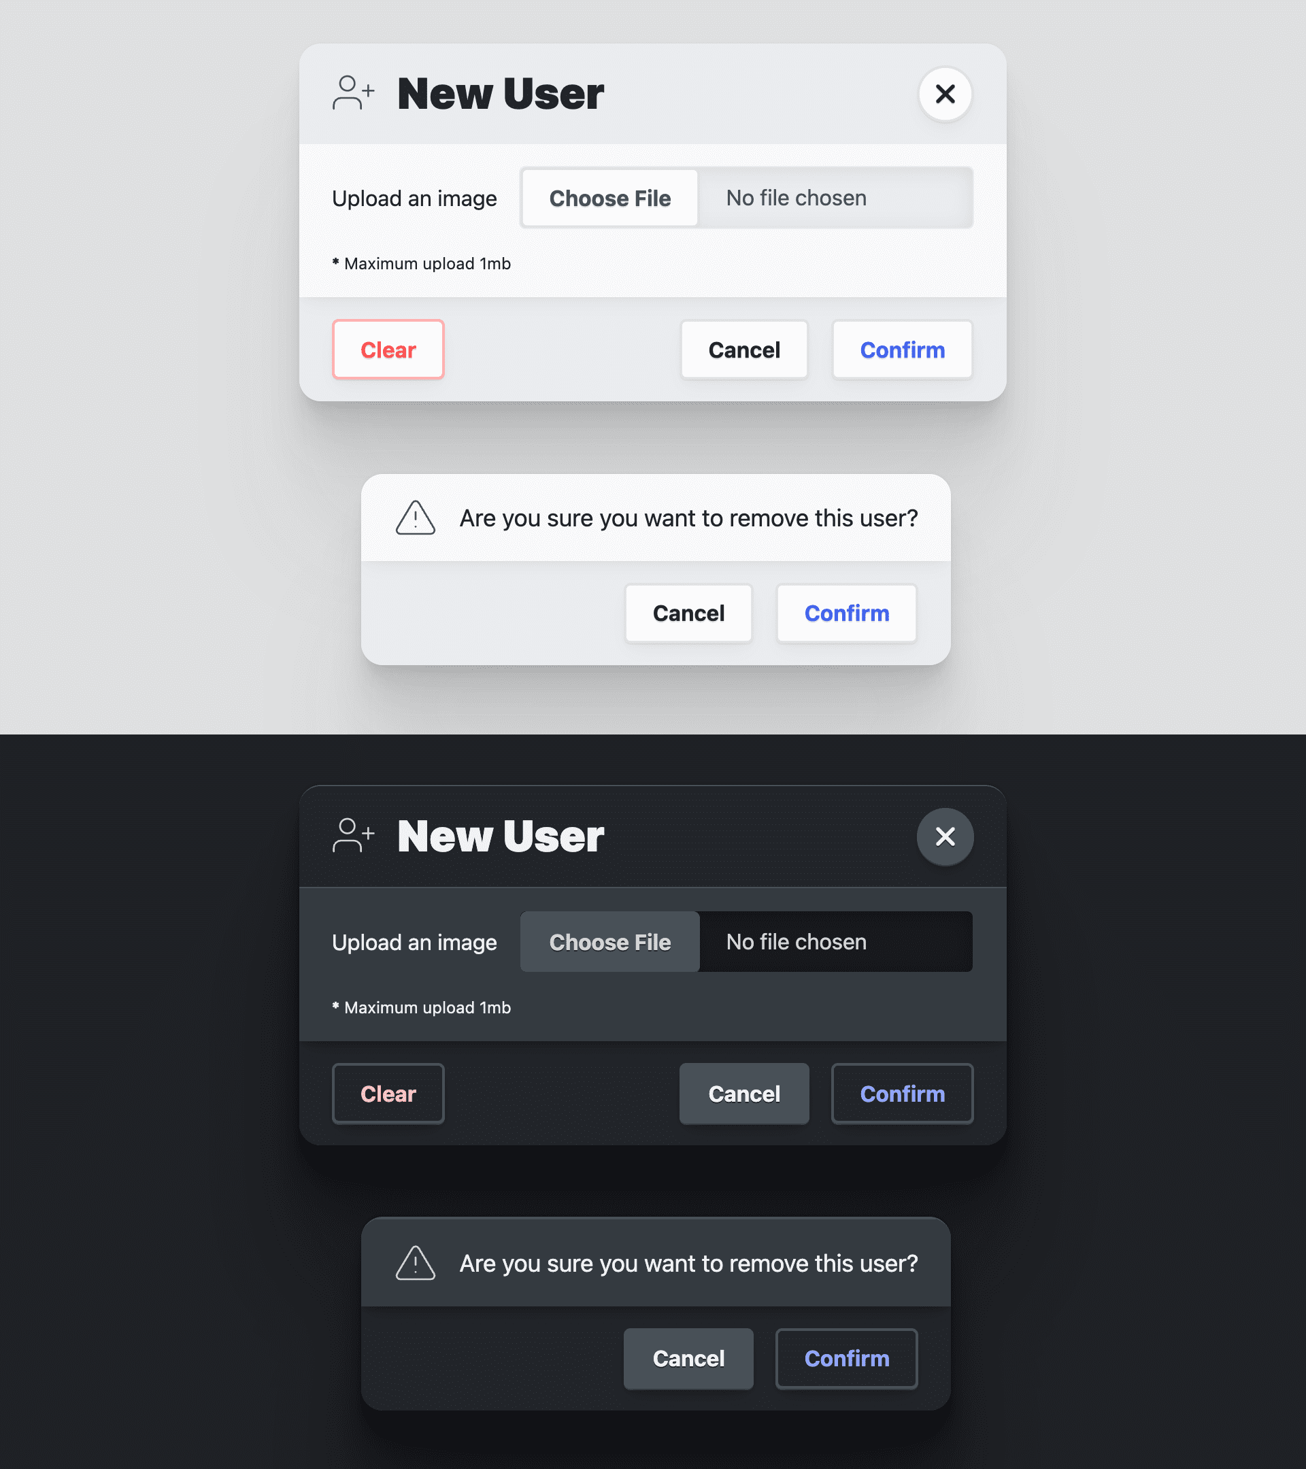
Task: Click Confirm in light mode confirmation dialog
Action: click(x=847, y=612)
